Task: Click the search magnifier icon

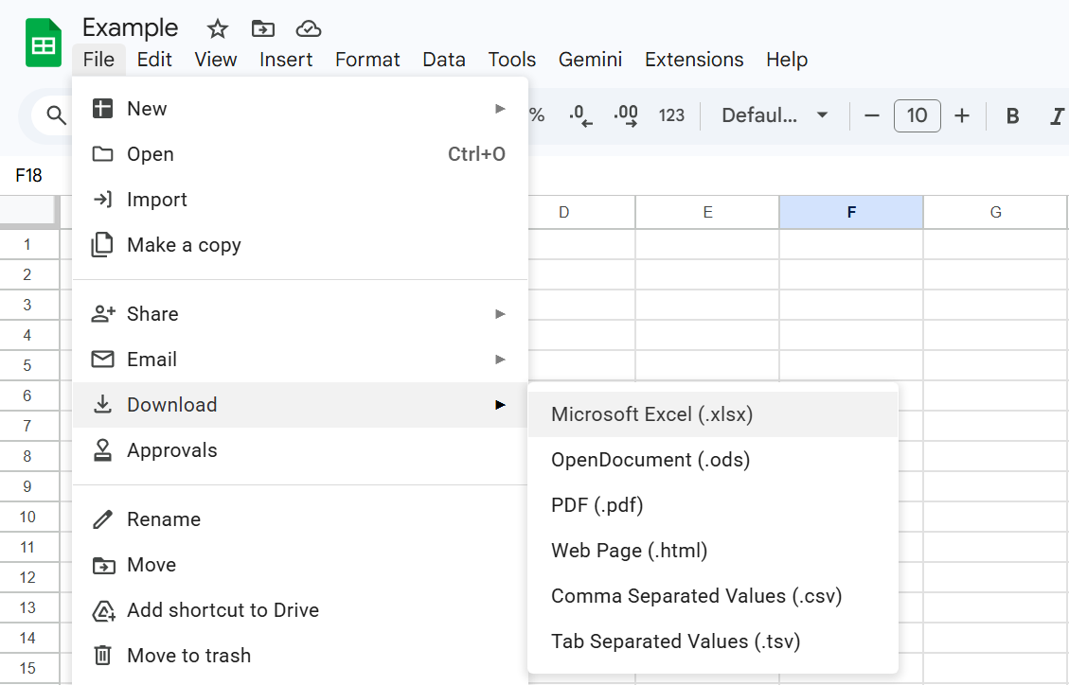Action: (56, 115)
